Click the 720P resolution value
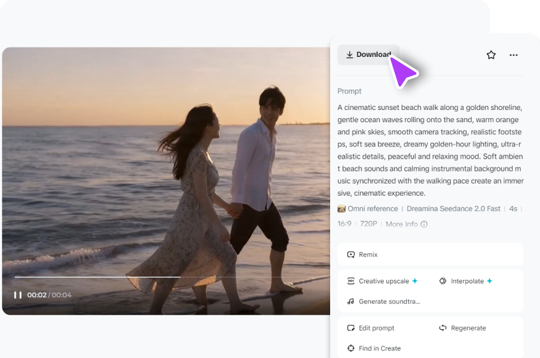 369,224
